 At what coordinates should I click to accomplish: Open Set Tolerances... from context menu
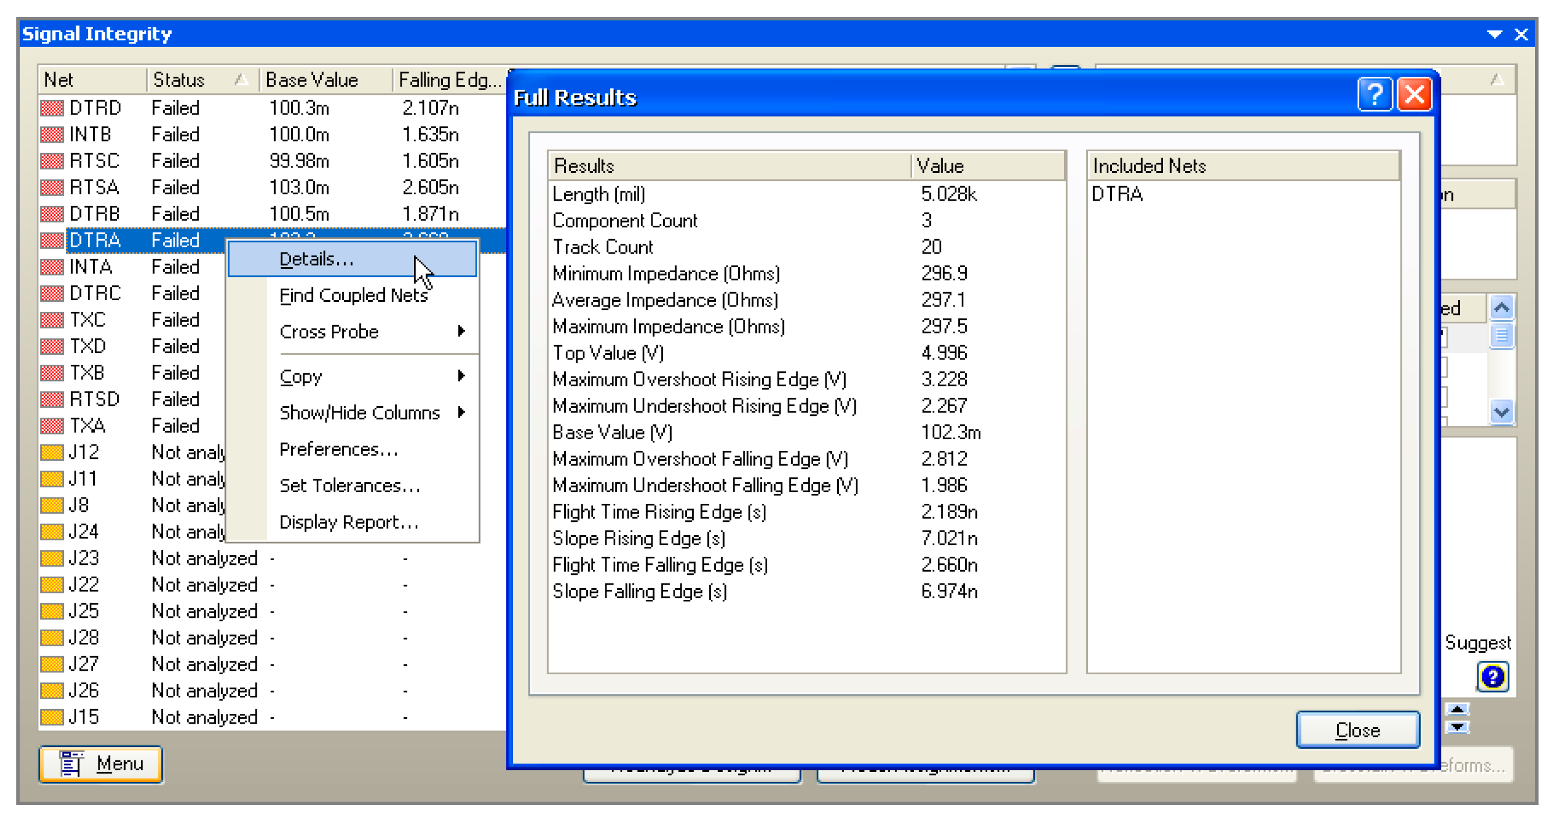[x=349, y=486]
